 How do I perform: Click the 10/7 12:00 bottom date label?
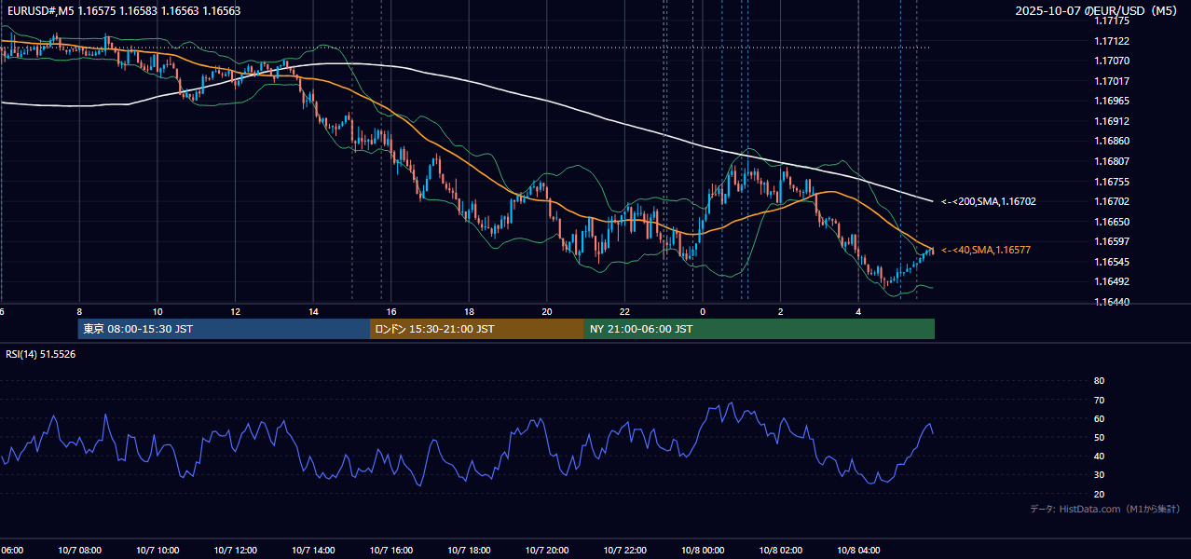tap(236, 551)
